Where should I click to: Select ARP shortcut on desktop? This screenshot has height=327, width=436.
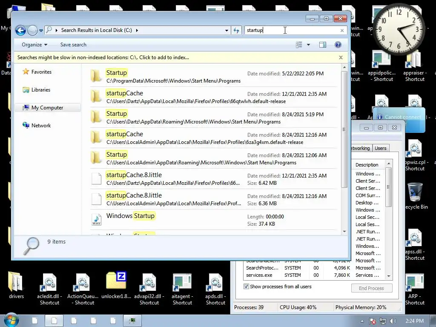tap(415, 289)
